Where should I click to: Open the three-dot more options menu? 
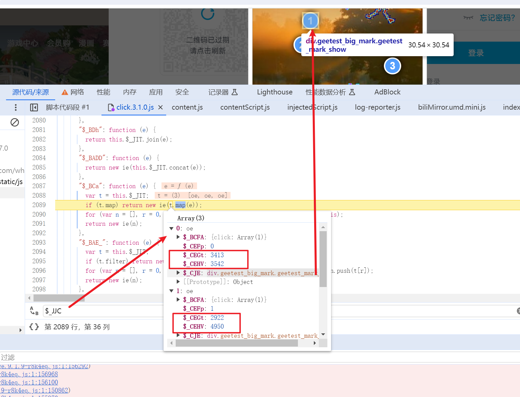pos(16,108)
